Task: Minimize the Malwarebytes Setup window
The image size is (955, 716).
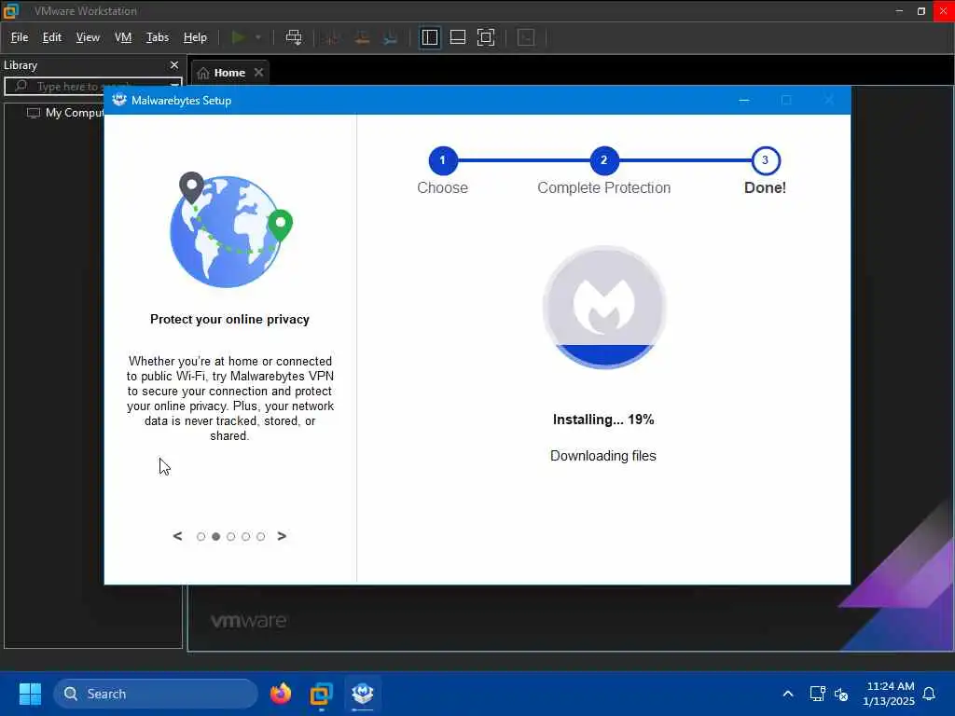Action: [x=743, y=100]
